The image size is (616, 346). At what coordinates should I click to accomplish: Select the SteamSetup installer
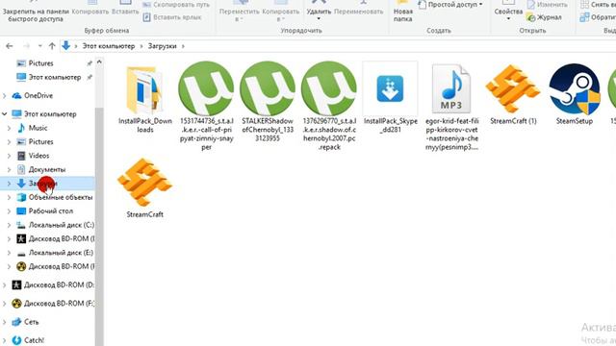click(575, 94)
